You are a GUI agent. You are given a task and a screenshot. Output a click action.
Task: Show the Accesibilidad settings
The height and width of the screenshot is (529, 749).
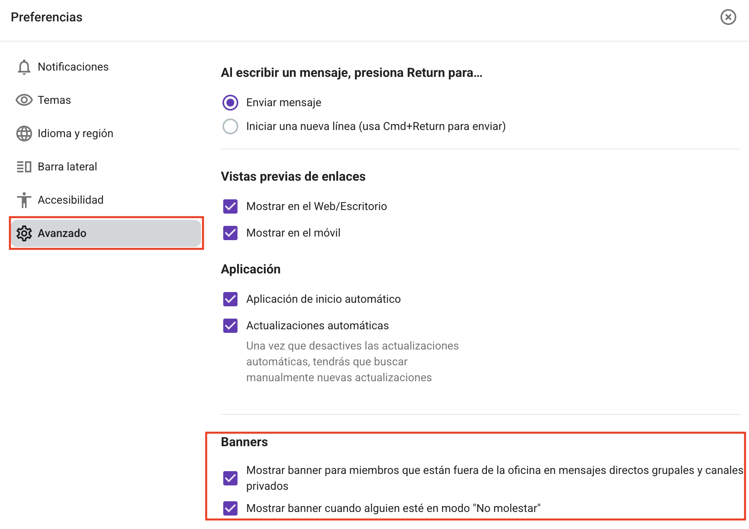[71, 200]
